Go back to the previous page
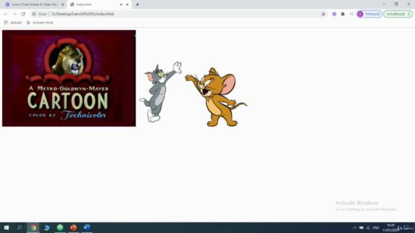 click(6, 14)
